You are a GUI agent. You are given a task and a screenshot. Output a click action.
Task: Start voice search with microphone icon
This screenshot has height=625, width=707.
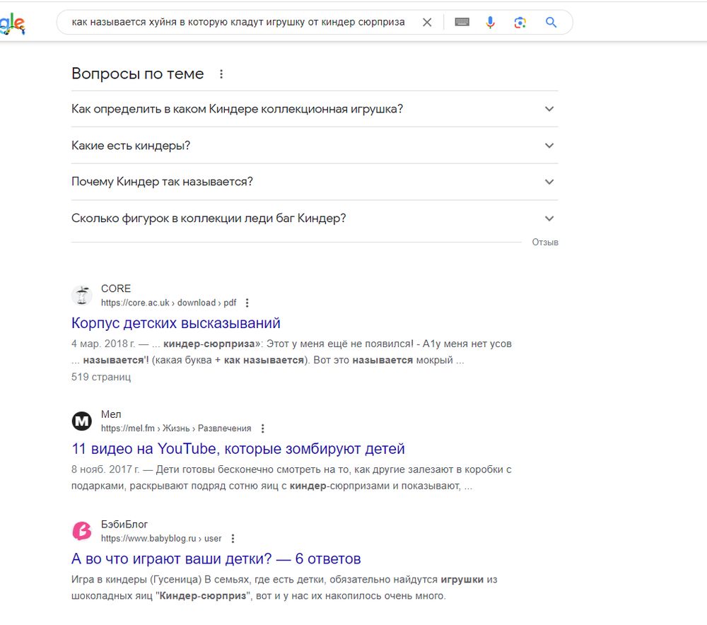pos(491,23)
